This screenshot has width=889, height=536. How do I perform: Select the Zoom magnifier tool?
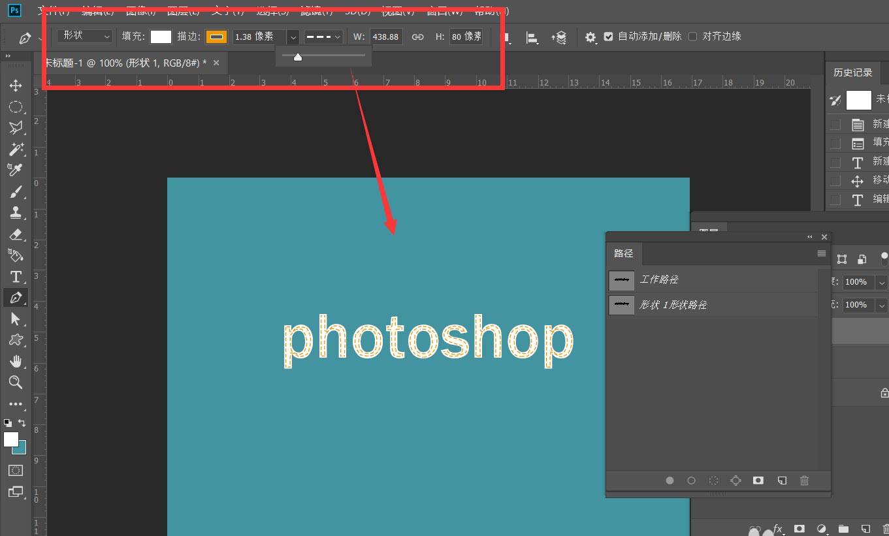pyautogui.click(x=16, y=382)
